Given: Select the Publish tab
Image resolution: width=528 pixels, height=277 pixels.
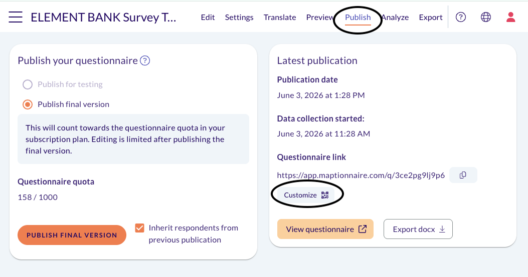Looking at the screenshot, I should coord(358,17).
